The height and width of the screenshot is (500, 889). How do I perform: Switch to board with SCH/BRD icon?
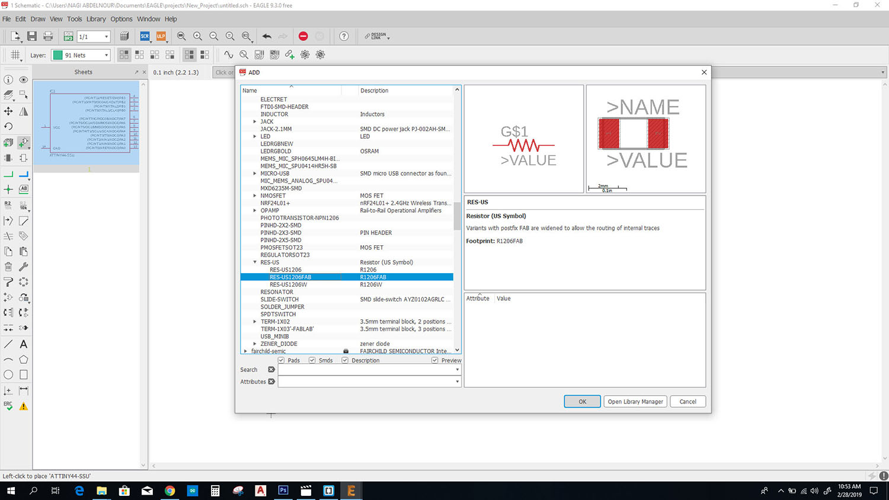[x=68, y=36]
